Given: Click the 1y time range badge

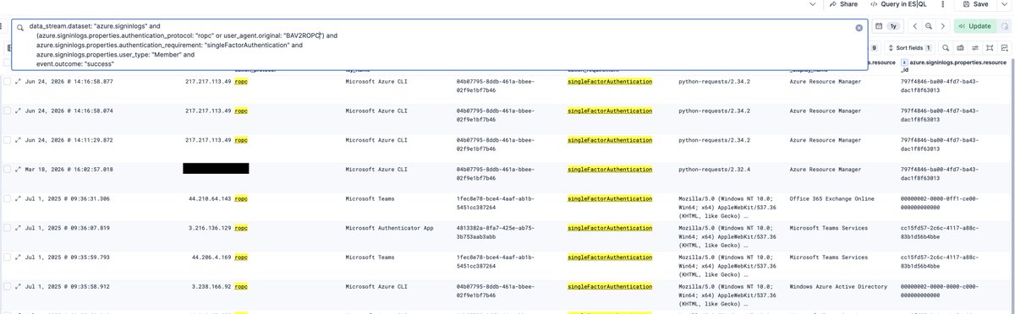Looking at the screenshot, I should coord(892,26).
